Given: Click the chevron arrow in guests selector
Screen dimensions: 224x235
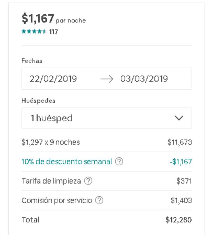Looking at the screenshot, I should 179,118.
